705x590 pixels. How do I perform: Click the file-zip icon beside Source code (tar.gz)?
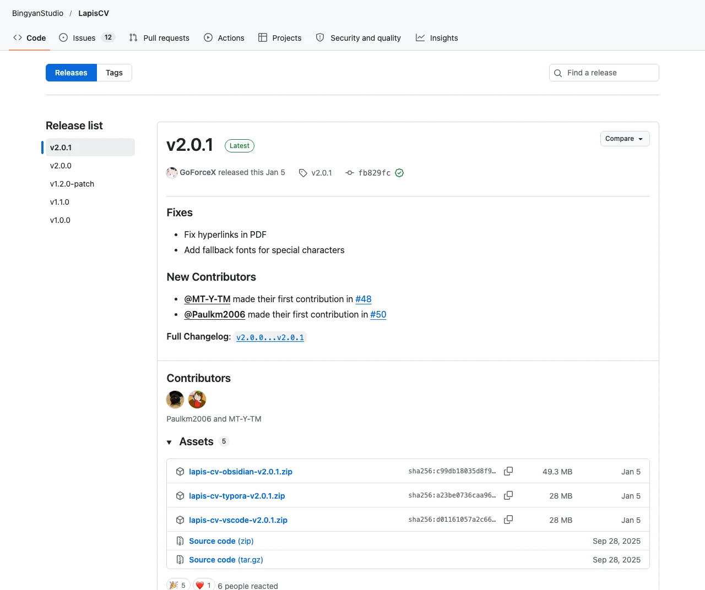point(180,560)
